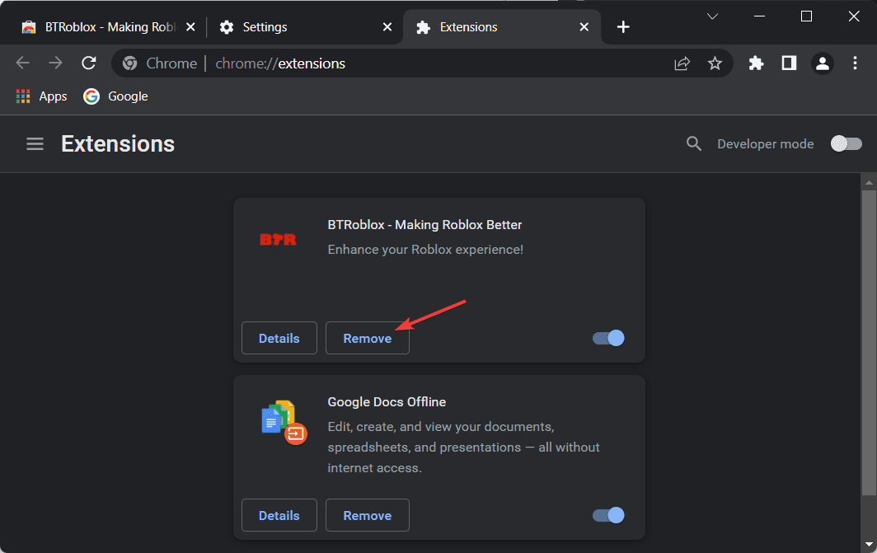Open the tab search chevron
Viewport: 877px width, 553px height.
tap(711, 16)
